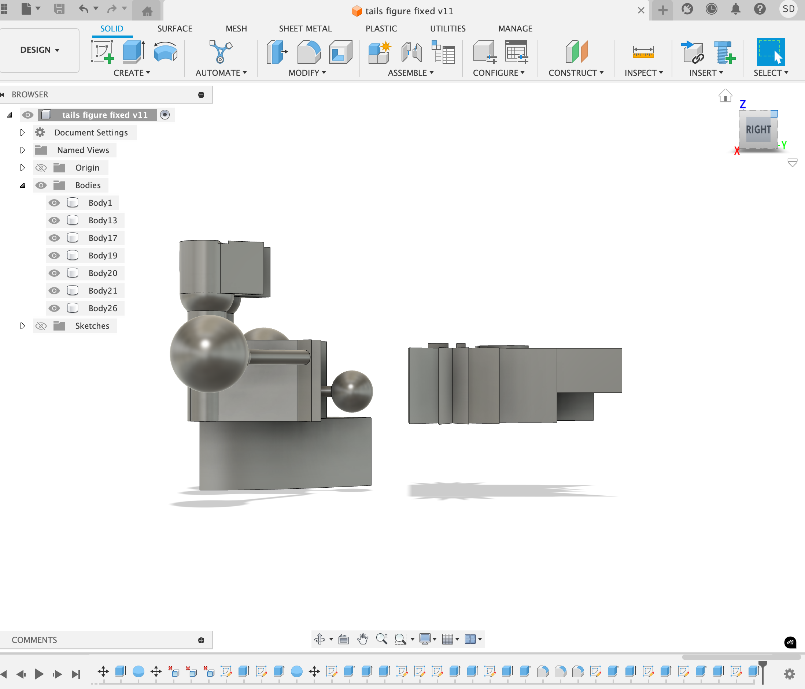Image resolution: width=805 pixels, height=689 pixels.
Task: Open the DESIGN workspace dropdown
Action: tap(40, 50)
